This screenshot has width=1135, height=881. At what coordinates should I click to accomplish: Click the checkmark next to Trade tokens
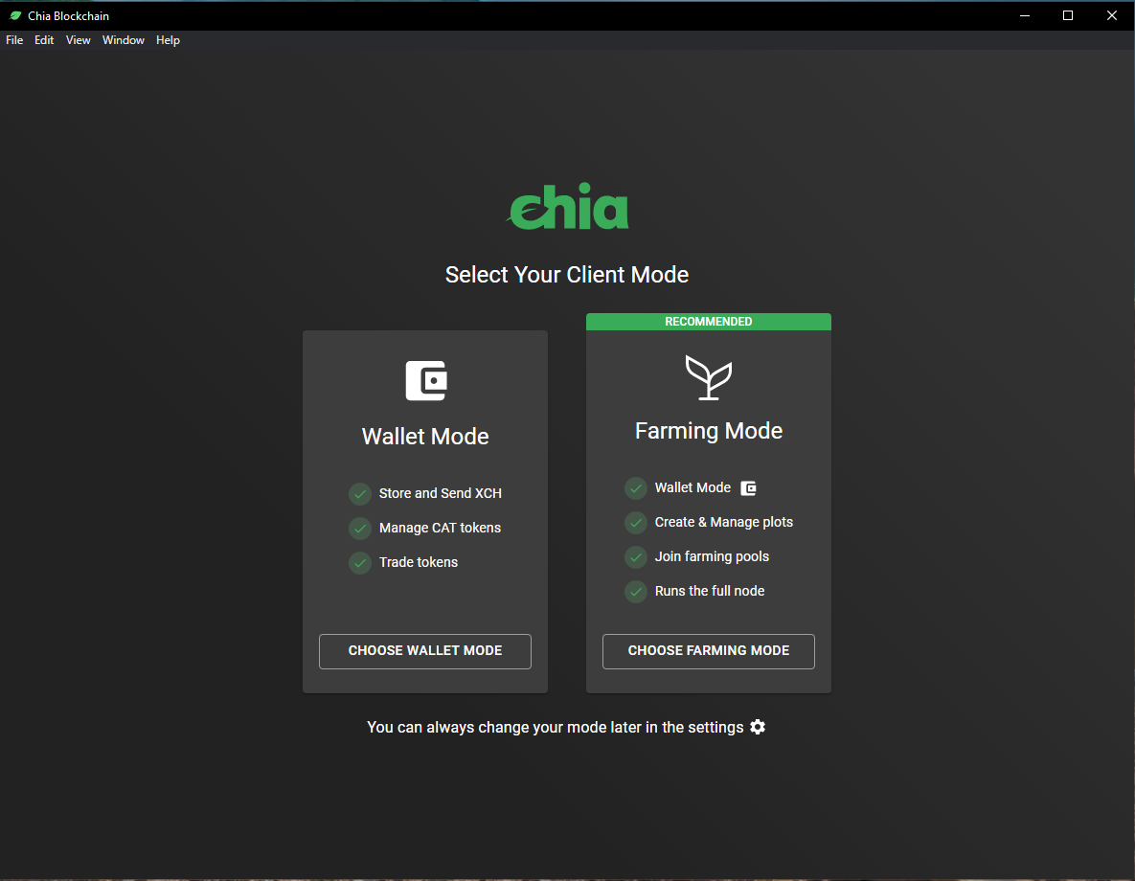pyautogui.click(x=360, y=562)
